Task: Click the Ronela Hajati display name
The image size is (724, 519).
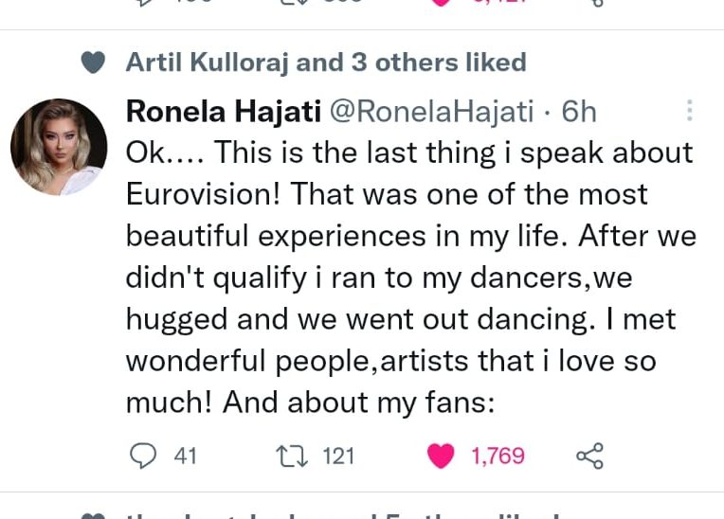Action: tap(223, 112)
